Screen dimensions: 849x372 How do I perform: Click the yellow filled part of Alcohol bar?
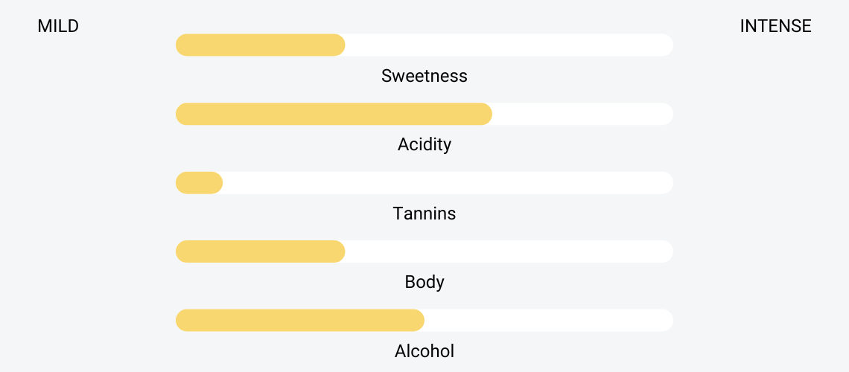300,320
